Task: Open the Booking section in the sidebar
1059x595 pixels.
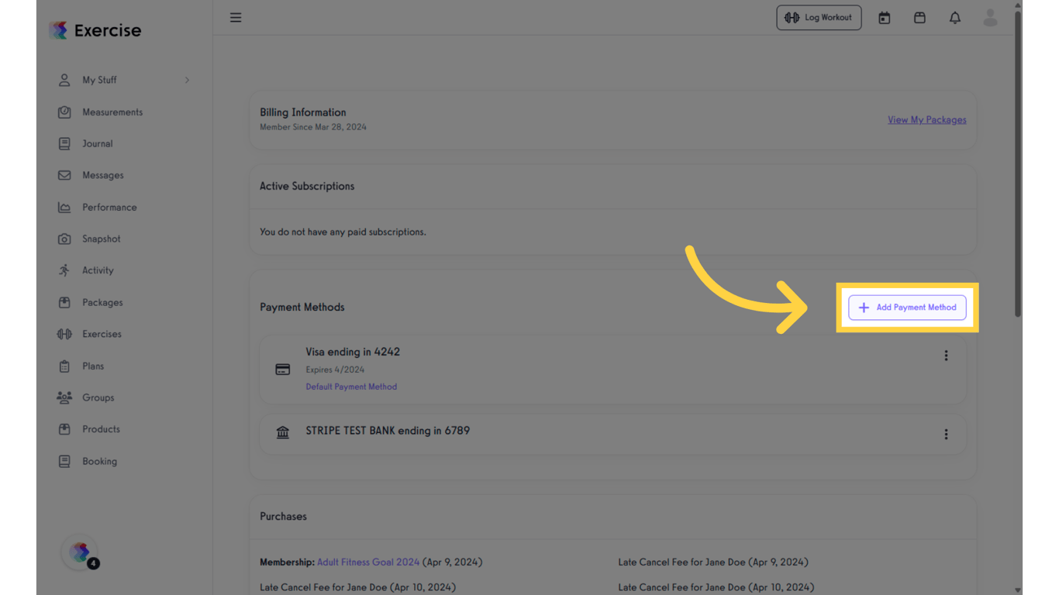Action: point(99,461)
